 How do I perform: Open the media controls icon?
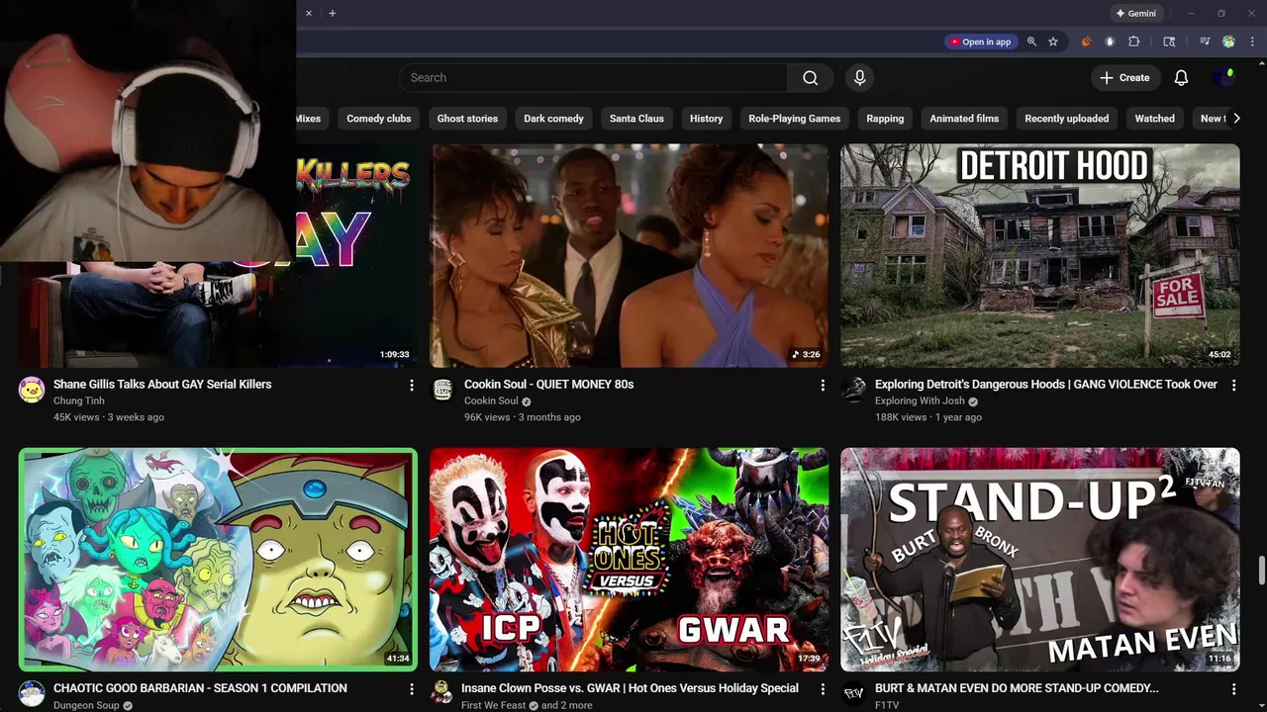[x=1205, y=42]
